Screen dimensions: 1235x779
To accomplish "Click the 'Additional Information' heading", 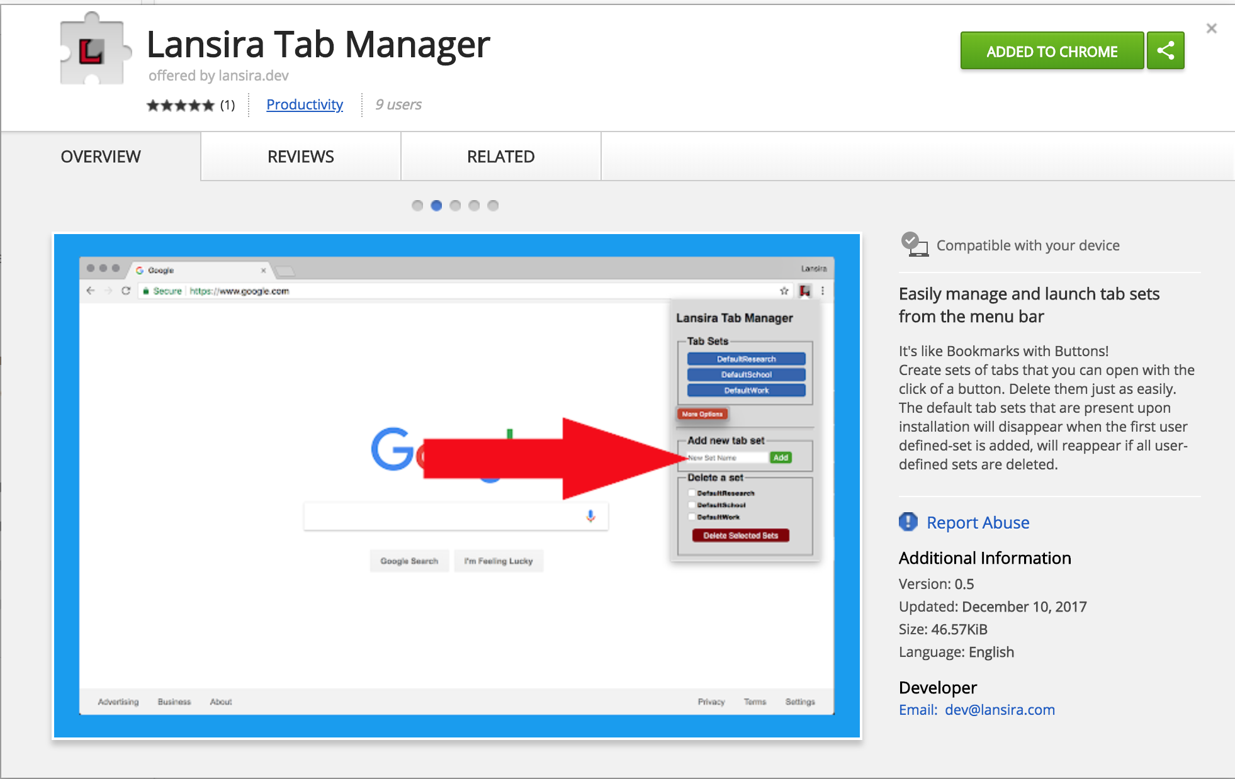I will [984, 558].
